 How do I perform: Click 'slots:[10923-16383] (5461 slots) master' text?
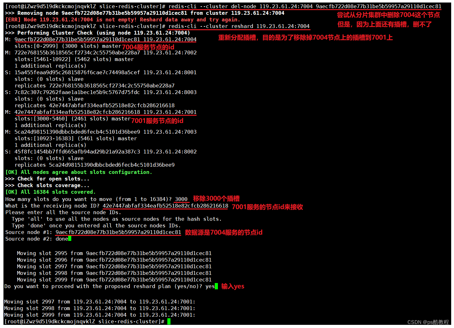[76, 138]
